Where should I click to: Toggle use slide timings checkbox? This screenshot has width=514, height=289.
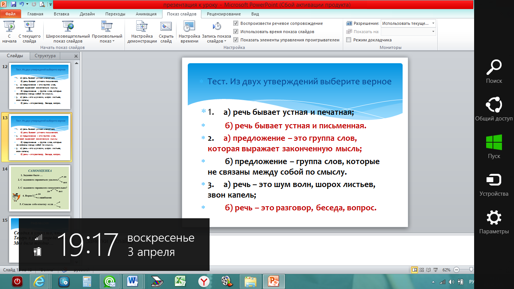(236, 32)
